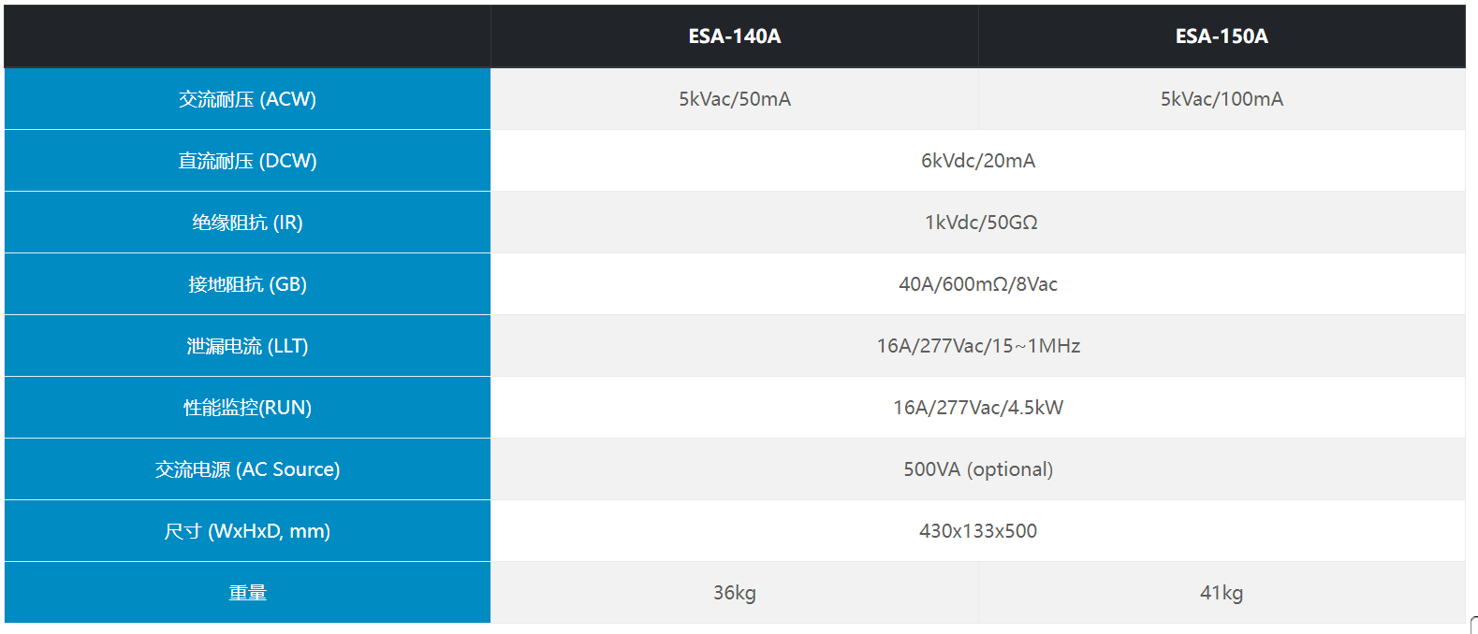
Task: Click the 5kVac/50mA value cell
Action: pyautogui.click(x=735, y=99)
